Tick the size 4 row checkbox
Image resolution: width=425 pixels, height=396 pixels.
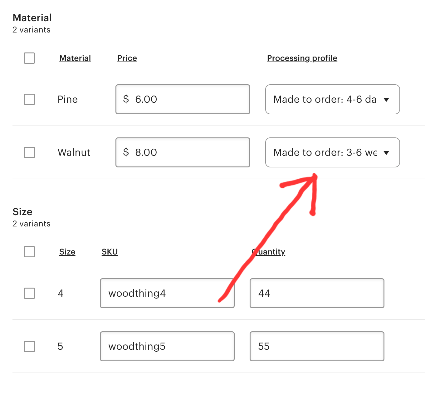click(29, 293)
